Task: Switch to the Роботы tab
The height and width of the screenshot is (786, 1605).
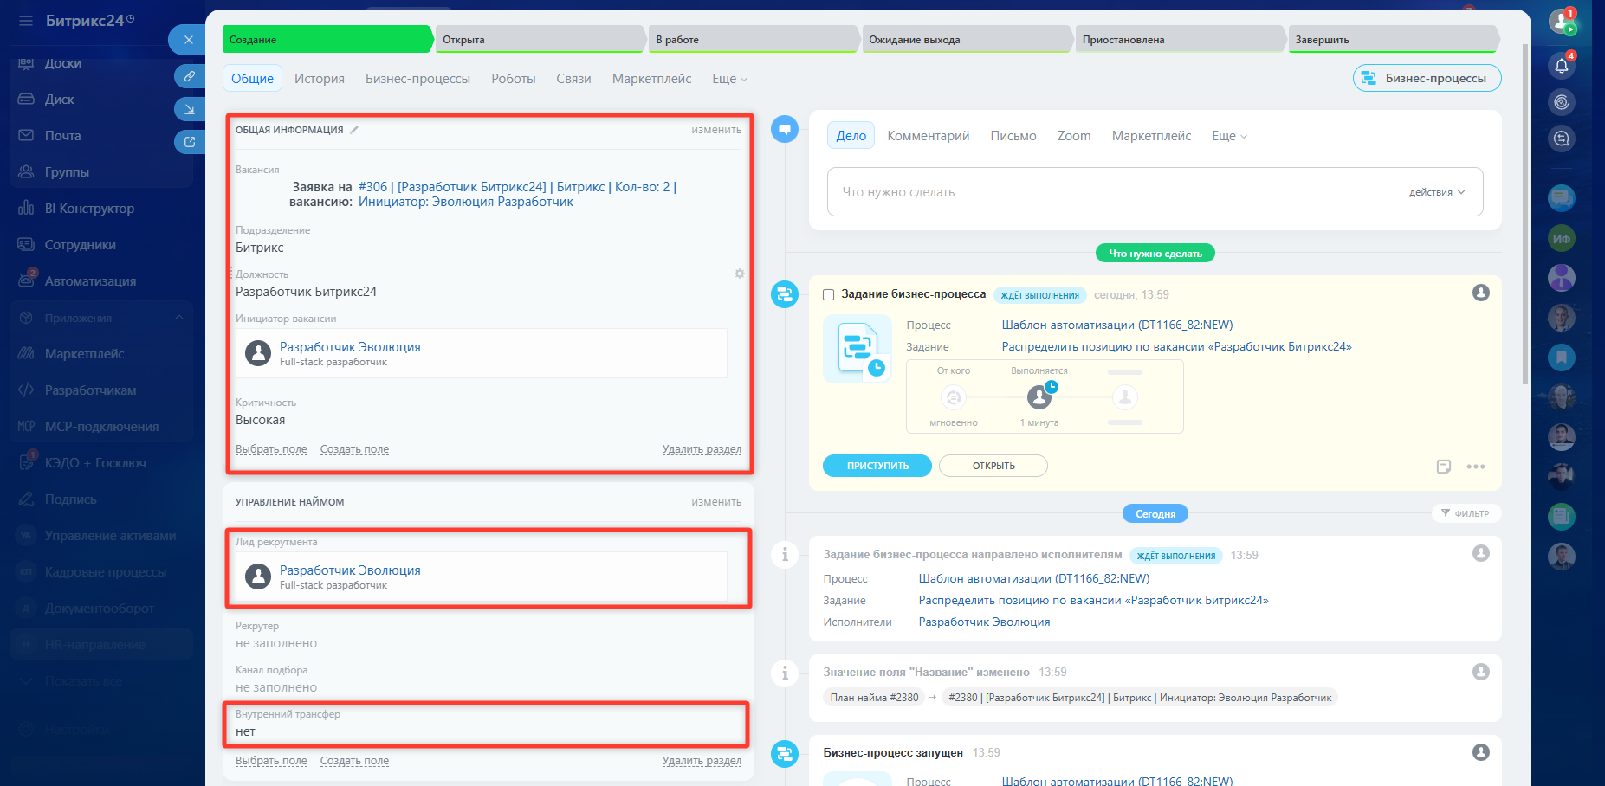Action: pos(514,79)
